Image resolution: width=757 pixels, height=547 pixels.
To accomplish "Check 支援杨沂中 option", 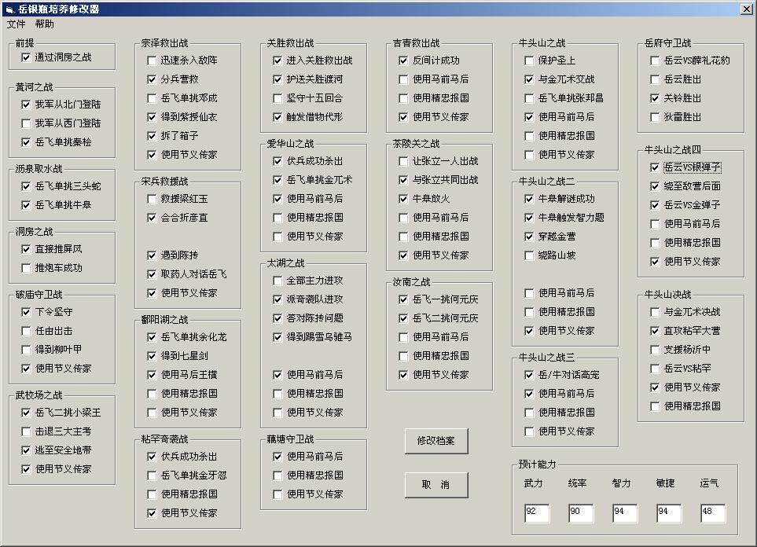I will click(655, 350).
